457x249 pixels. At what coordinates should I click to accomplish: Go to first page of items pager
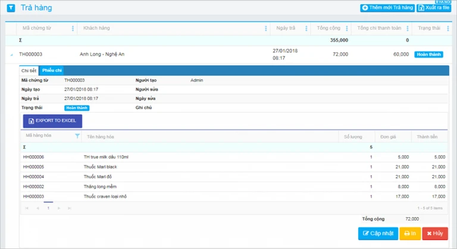[x=27, y=208]
